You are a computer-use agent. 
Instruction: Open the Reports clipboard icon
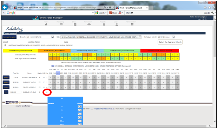(x=104, y=24)
